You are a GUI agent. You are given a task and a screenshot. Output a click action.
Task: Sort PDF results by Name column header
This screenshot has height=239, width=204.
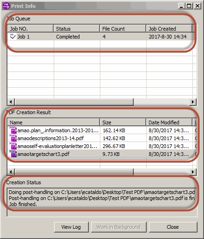point(54,123)
